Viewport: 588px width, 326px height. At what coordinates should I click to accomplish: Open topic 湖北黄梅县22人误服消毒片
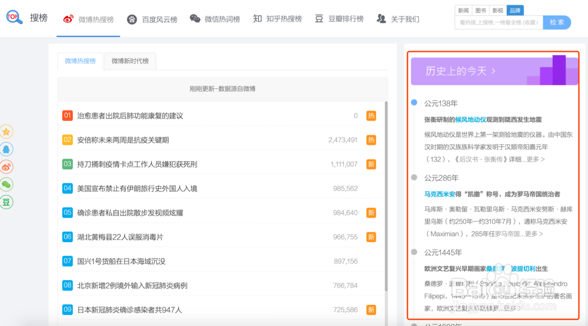[120, 237]
